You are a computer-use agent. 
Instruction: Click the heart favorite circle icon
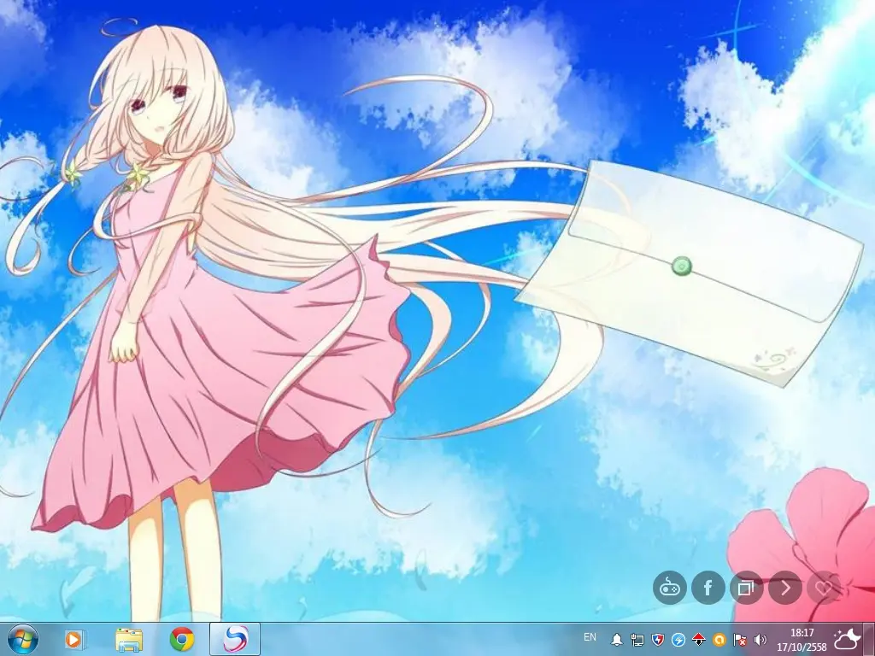point(824,588)
